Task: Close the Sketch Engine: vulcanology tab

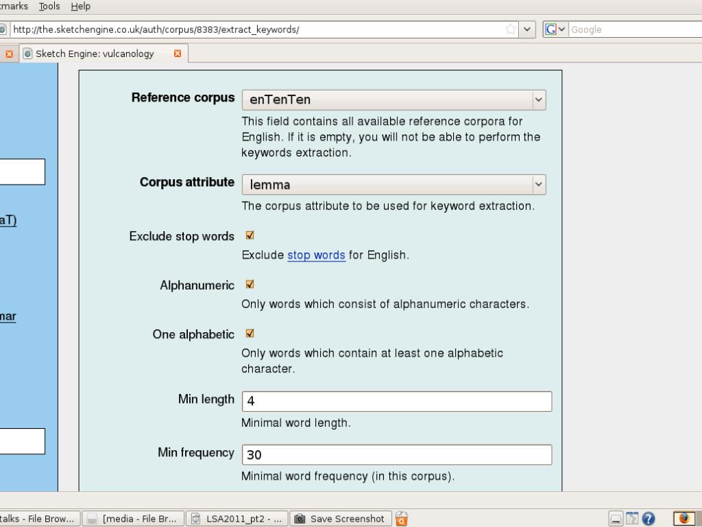Action: tap(178, 54)
